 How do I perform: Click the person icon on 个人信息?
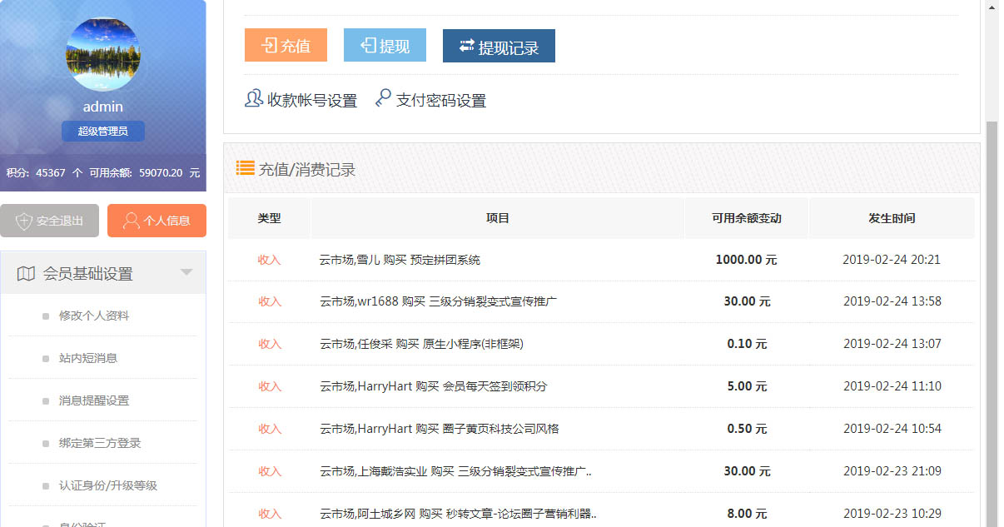click(x=131, y=221)
